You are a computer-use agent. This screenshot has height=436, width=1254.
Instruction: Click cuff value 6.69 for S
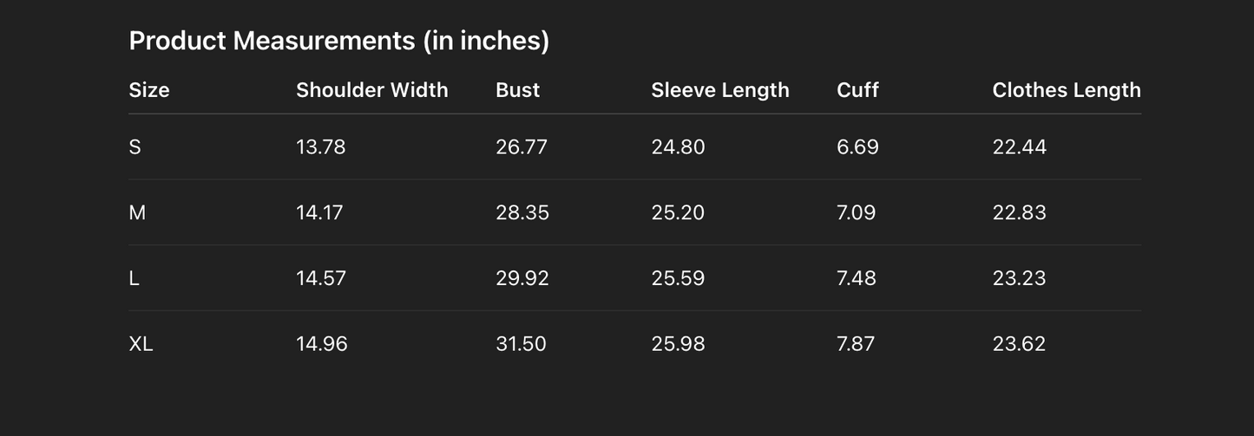(x=857, y=147)
